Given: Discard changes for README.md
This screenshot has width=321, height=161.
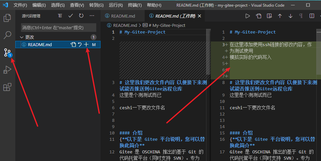Looking at the screenshot, I should [80, 44].
